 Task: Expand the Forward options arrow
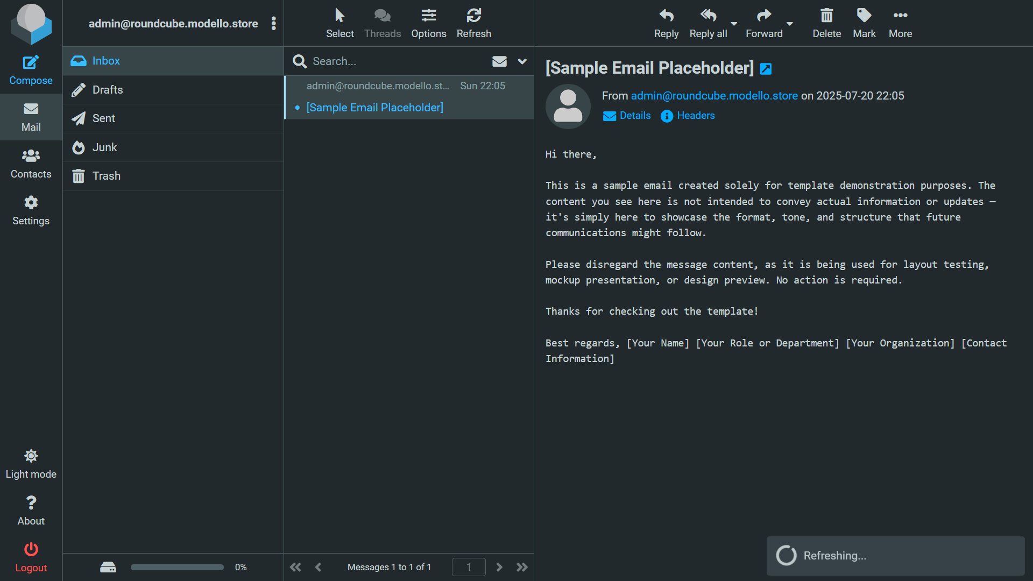[790, 24]
